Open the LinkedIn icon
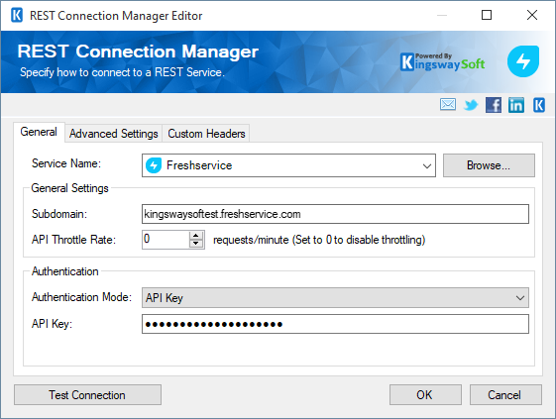The width and height of the screenshot is (556, 419). pos(516,105)
